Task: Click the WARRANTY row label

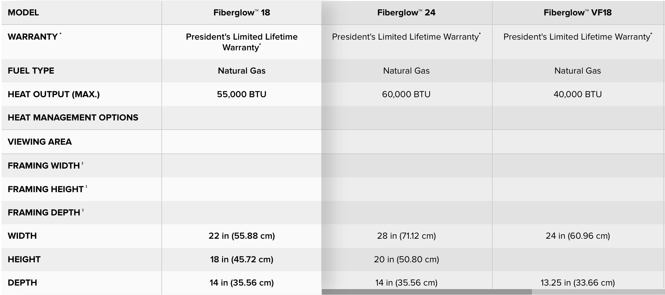Action: pyautogui.click(x=33, y=37)
